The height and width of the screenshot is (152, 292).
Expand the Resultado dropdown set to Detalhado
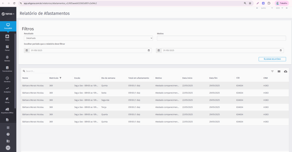[x=88, y=38]
